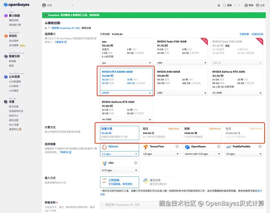
Task: Click the 充值余额 link
Action: tap(244, 34)
